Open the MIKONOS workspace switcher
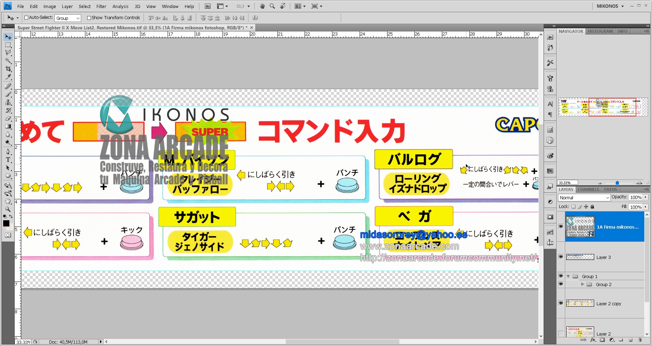 pos(610,6)
